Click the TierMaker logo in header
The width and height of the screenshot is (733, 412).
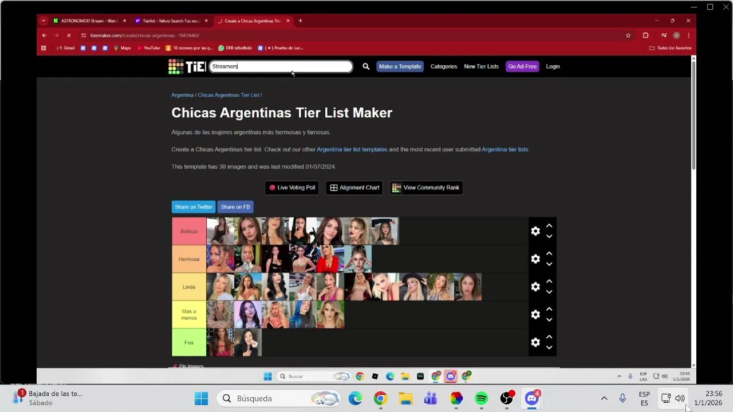(x=187, y=66)
